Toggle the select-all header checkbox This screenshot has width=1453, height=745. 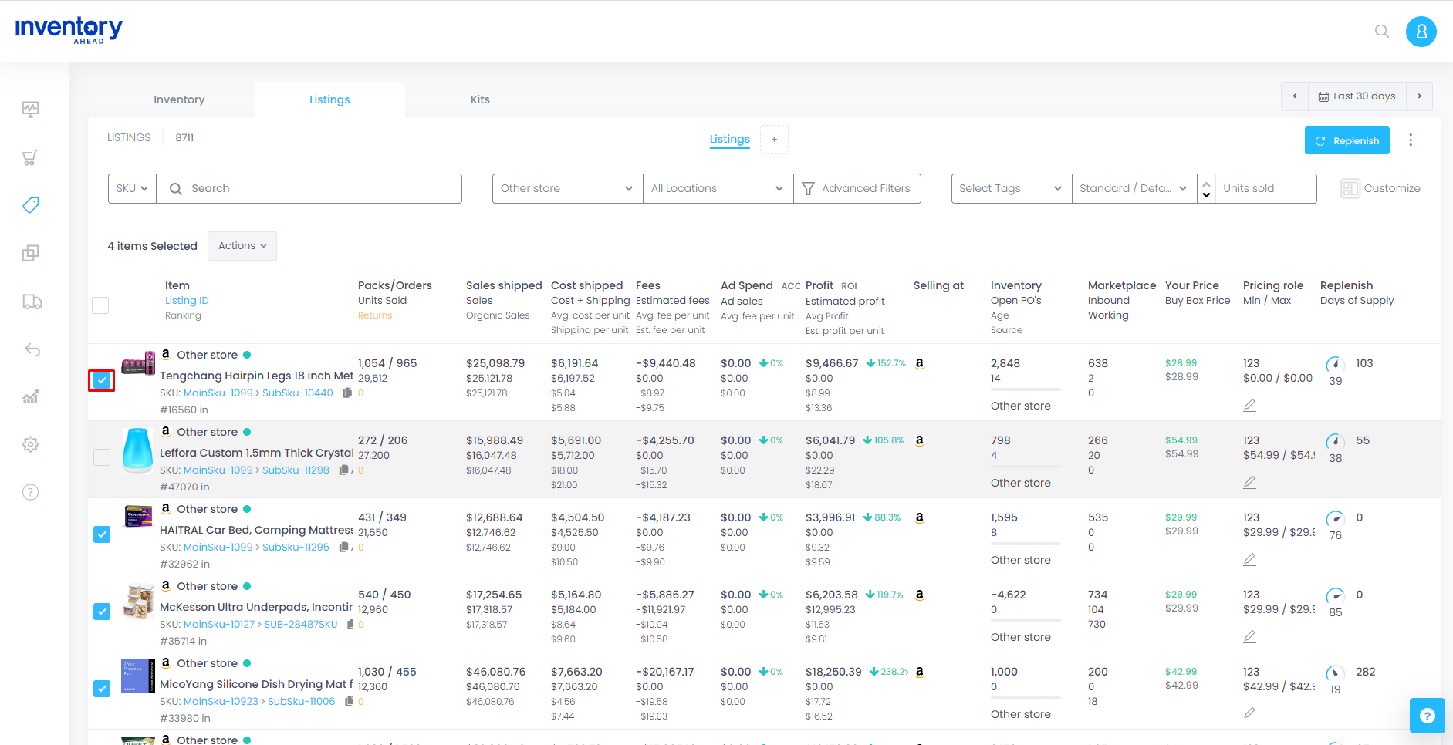(x=100, y=305)
